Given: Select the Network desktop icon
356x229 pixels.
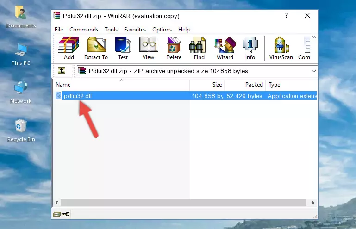Looking at the screenshot, I should (x=21, y=92).
